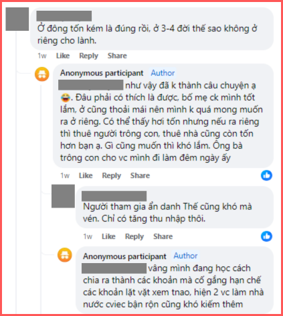Share the author's long reply
The image size is (283, 316).
coord(140,175)
